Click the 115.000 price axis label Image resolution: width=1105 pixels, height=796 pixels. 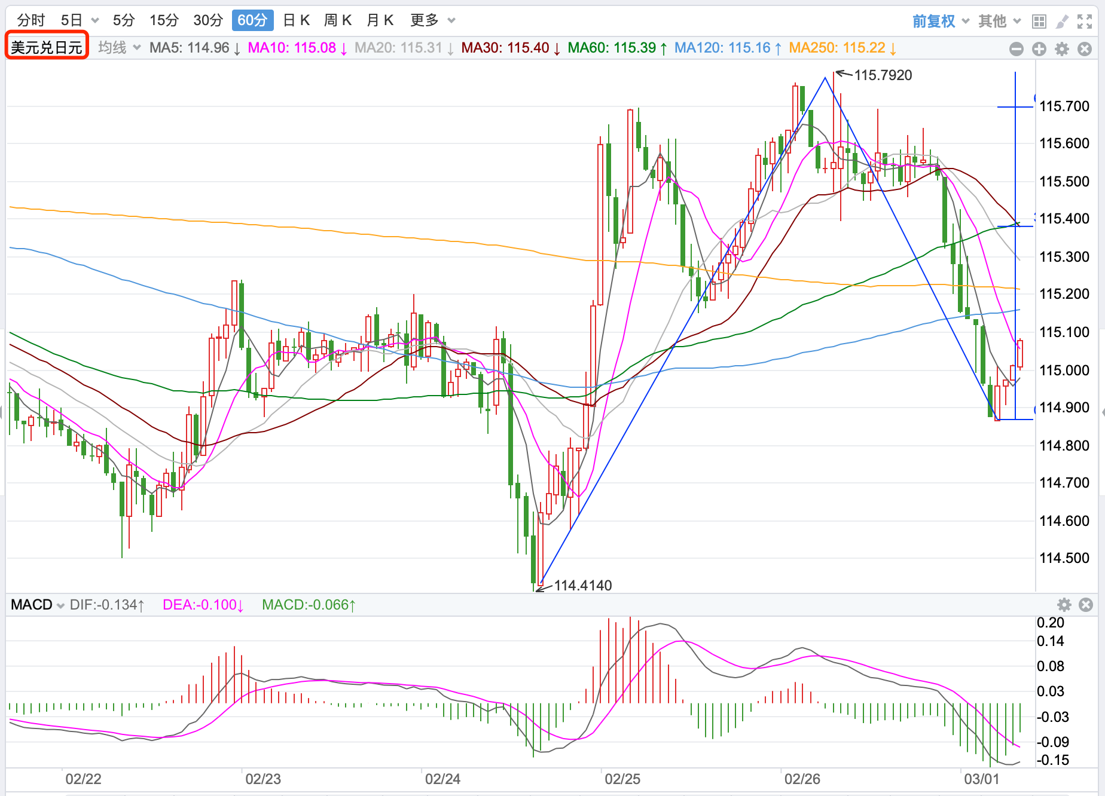pyautogui.click(x=1064, y=370)
